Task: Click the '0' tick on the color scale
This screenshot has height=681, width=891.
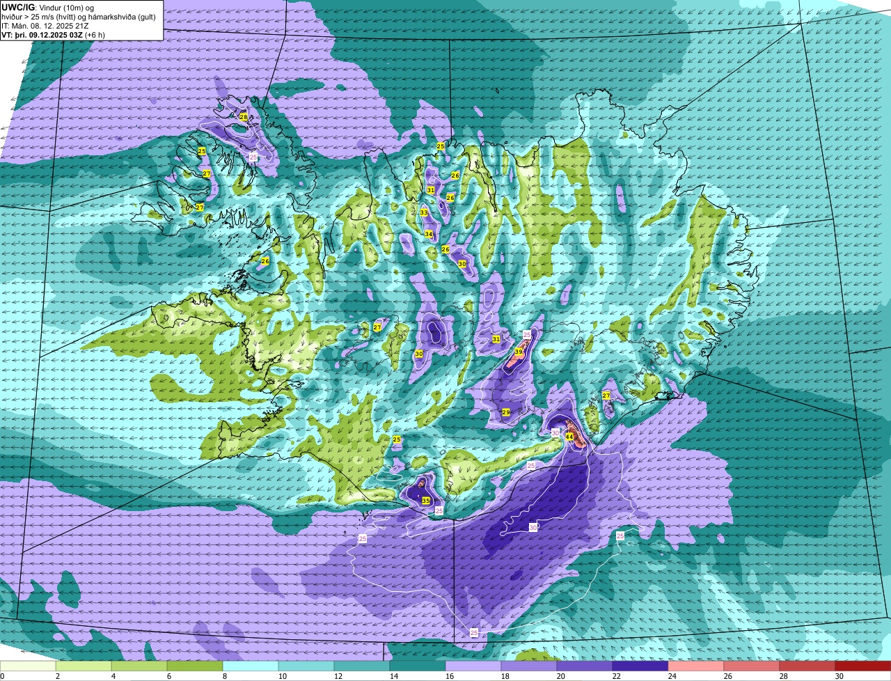Action: click(2, 676)
